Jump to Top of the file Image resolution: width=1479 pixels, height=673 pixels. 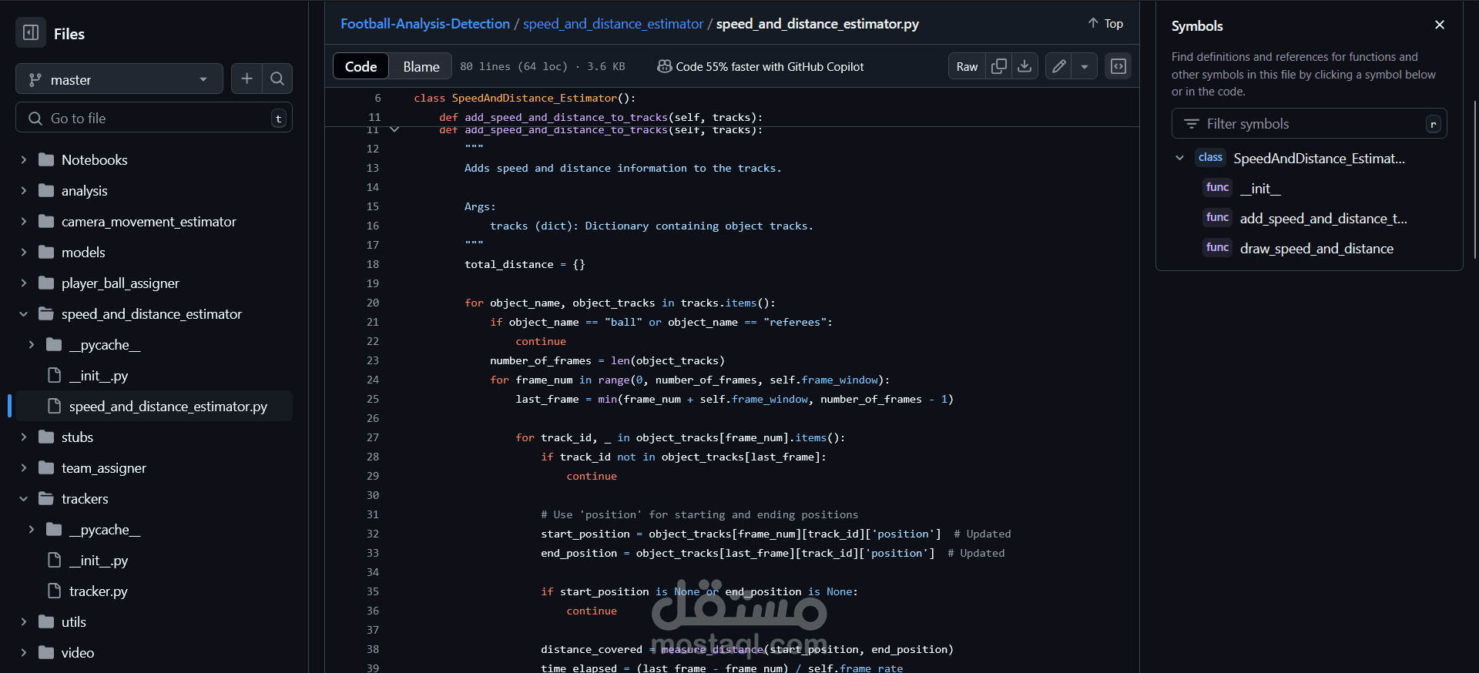tap(1105, 24)
